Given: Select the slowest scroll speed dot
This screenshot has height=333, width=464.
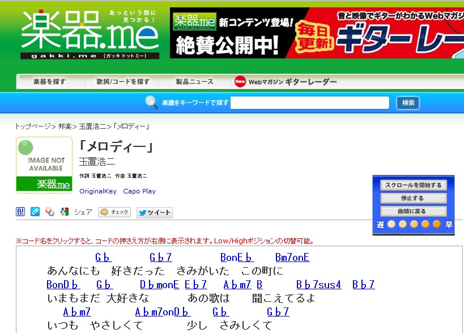Looking at the screenshot, I should [x=391, y=225].
